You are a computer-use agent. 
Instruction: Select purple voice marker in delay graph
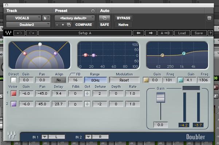pyautogui.click(x=94, y=55)
